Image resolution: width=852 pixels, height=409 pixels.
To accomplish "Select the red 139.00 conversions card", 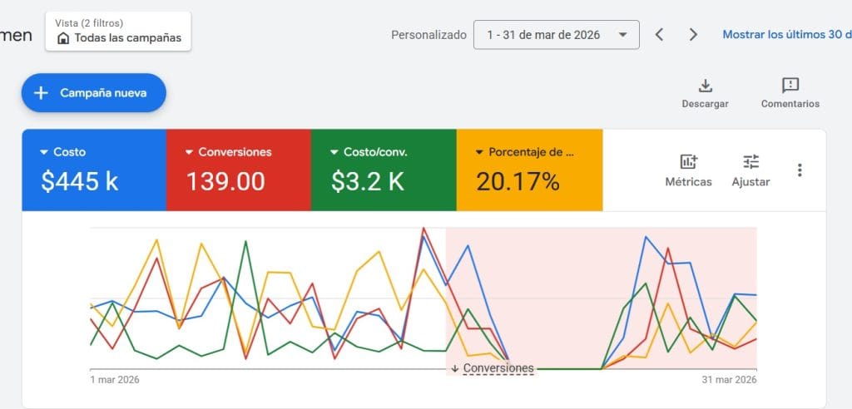I will click(239, 170).
